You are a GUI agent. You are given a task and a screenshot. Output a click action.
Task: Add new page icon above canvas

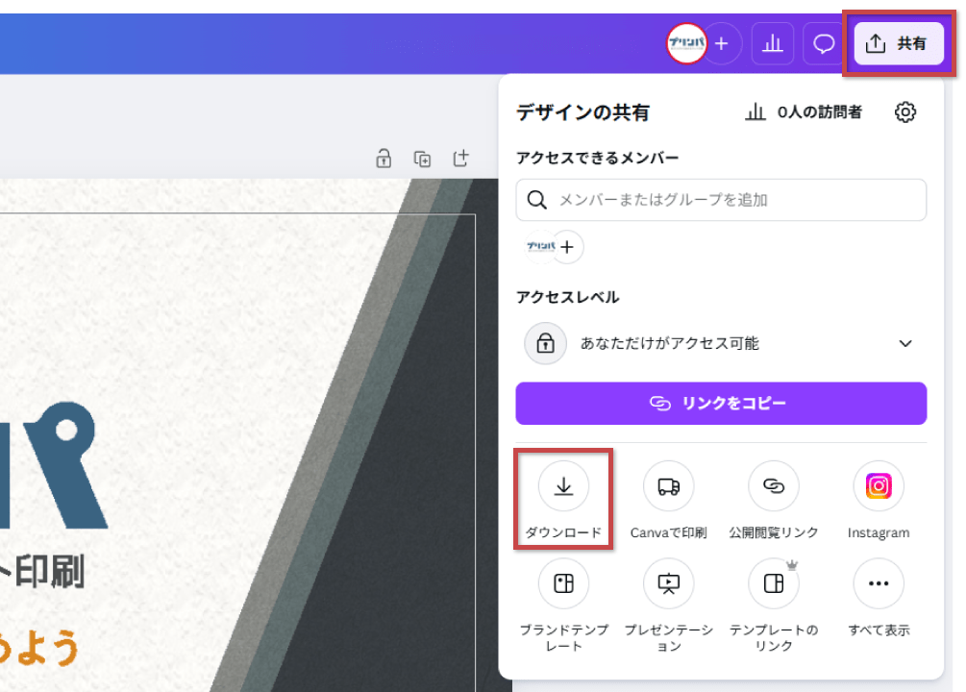pyautogui.click(x=460, y=159)
